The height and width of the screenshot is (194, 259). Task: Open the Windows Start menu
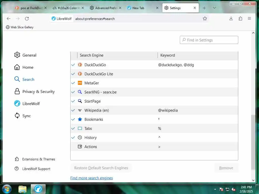coord(7,189)
